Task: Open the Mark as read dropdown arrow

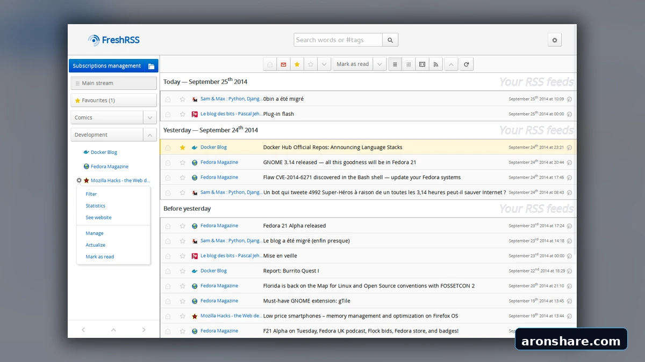Action: pyautogui.click(x=379, y=64)
